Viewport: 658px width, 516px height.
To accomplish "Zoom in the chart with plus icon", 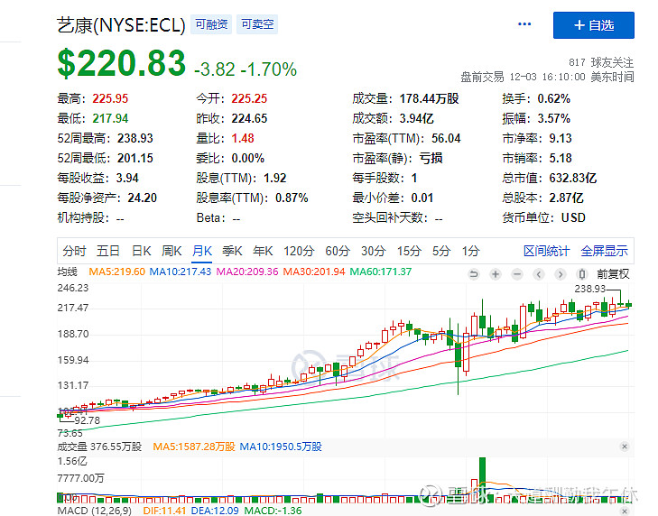I will tap(496, 274).
